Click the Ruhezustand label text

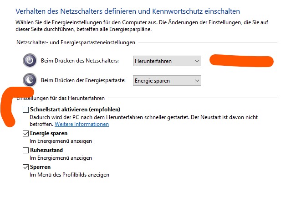pos(46,150)
